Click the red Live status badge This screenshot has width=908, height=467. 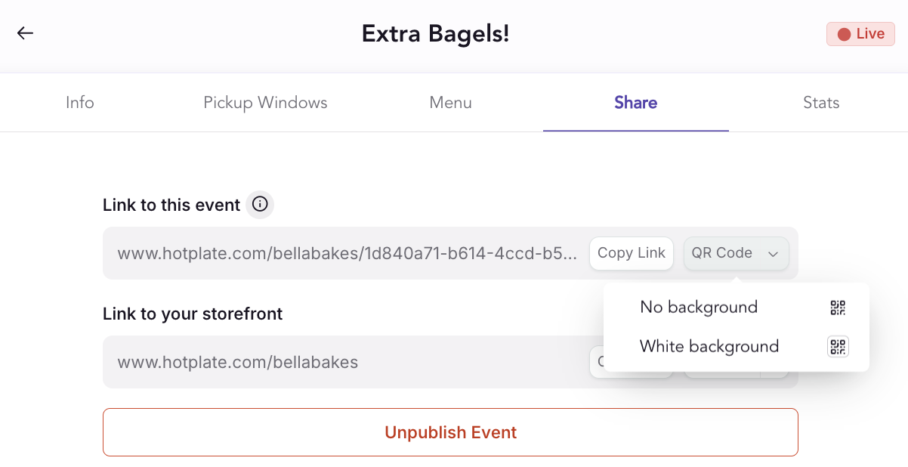(860, 34)
